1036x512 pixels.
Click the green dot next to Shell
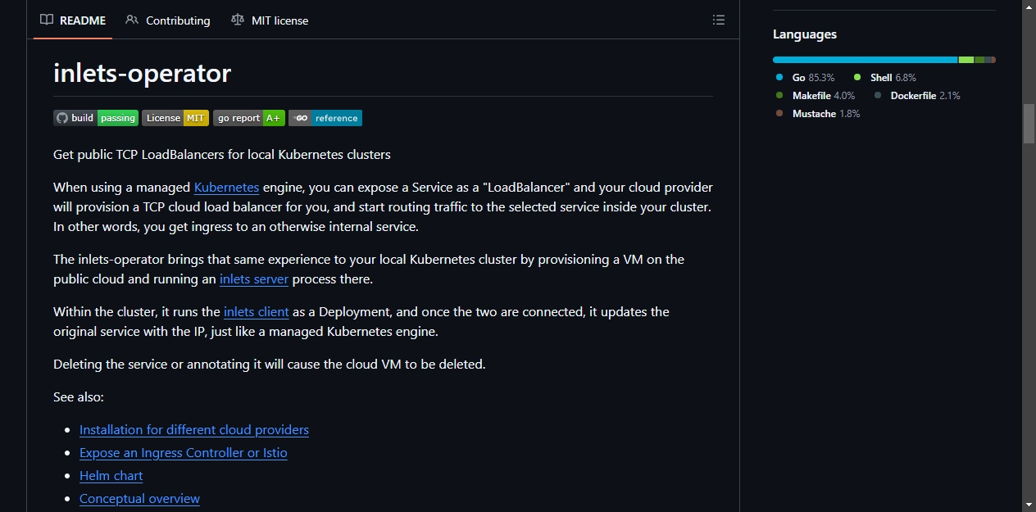(x=857, y=78)
